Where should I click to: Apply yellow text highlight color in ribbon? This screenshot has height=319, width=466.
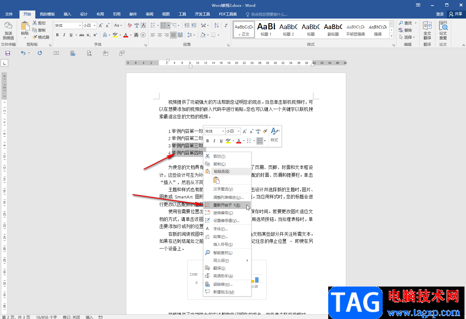[115, 35]
